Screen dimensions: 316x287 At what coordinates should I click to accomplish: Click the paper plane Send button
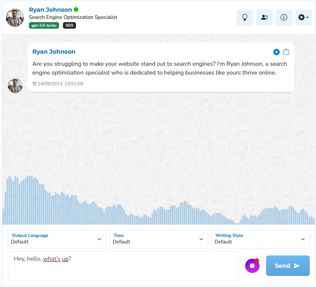point(288,266)
